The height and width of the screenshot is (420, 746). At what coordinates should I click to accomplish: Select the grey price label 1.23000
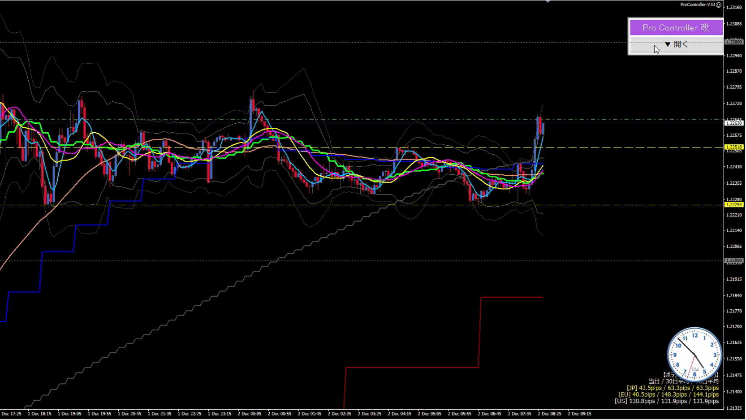click(734, 42)
